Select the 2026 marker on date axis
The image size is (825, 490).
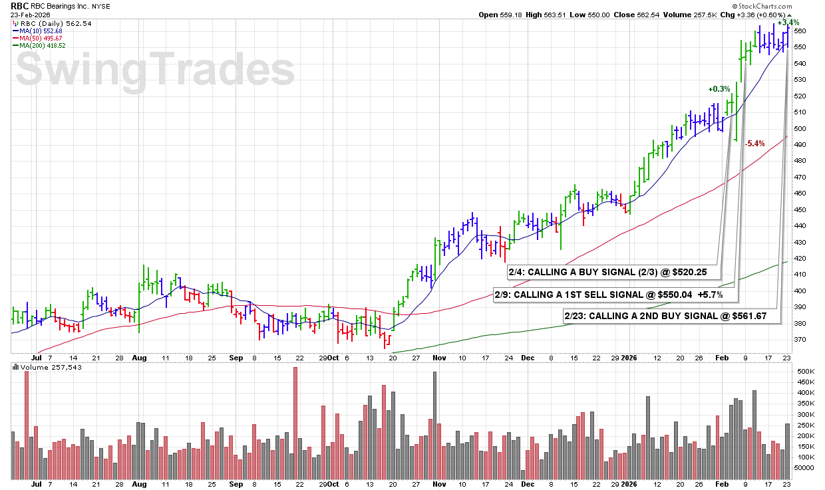point(629,358)
